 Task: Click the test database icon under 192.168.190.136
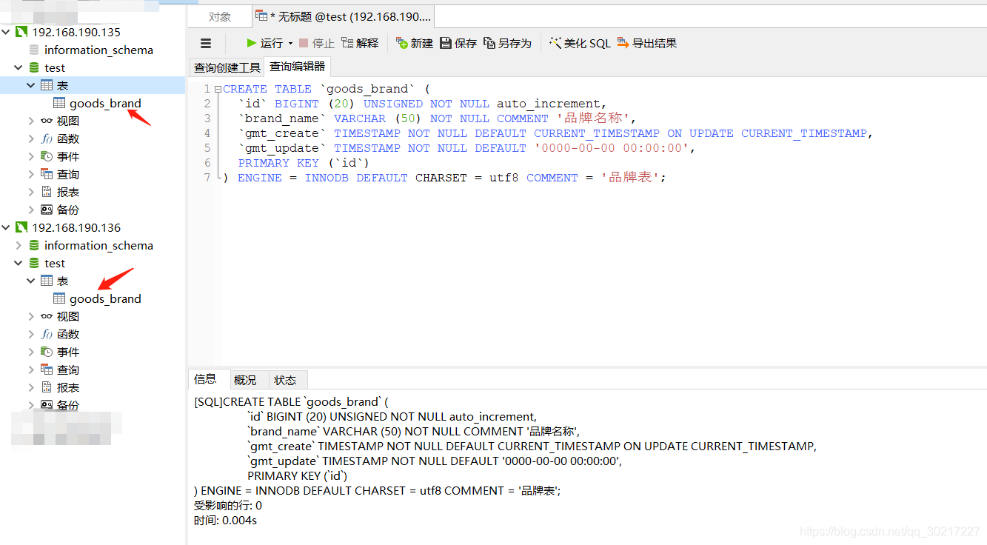pyautogui.click(x=34, y=264)
